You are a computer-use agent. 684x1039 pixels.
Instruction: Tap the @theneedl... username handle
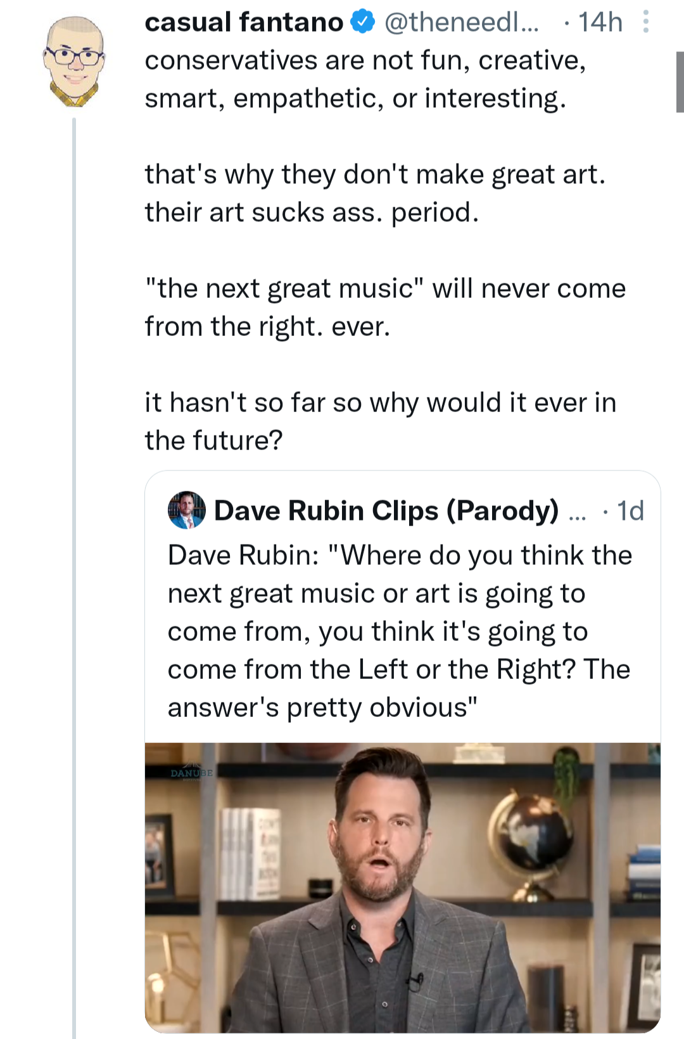461,22
